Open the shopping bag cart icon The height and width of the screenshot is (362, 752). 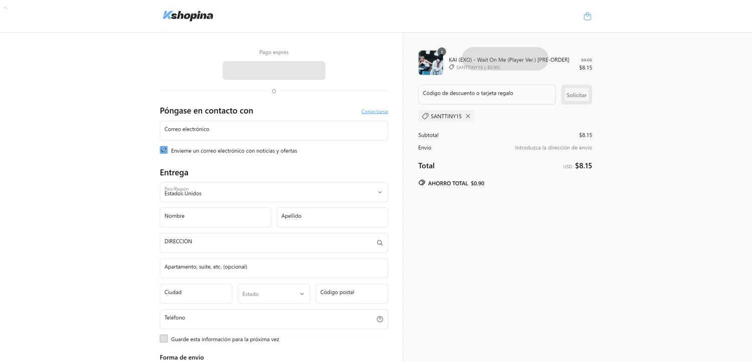pos(587,16)
